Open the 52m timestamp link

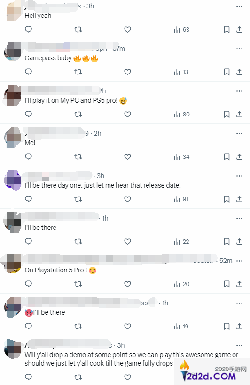[226, 261]
